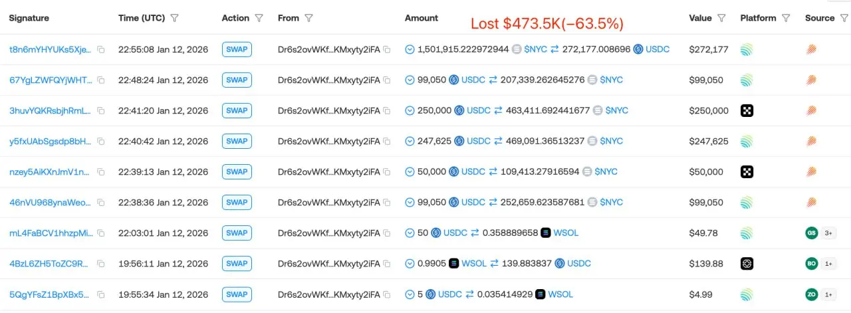This screenshot has height=313, width=851.
Task: Filter by the Source column
Action: pos(843,19)
